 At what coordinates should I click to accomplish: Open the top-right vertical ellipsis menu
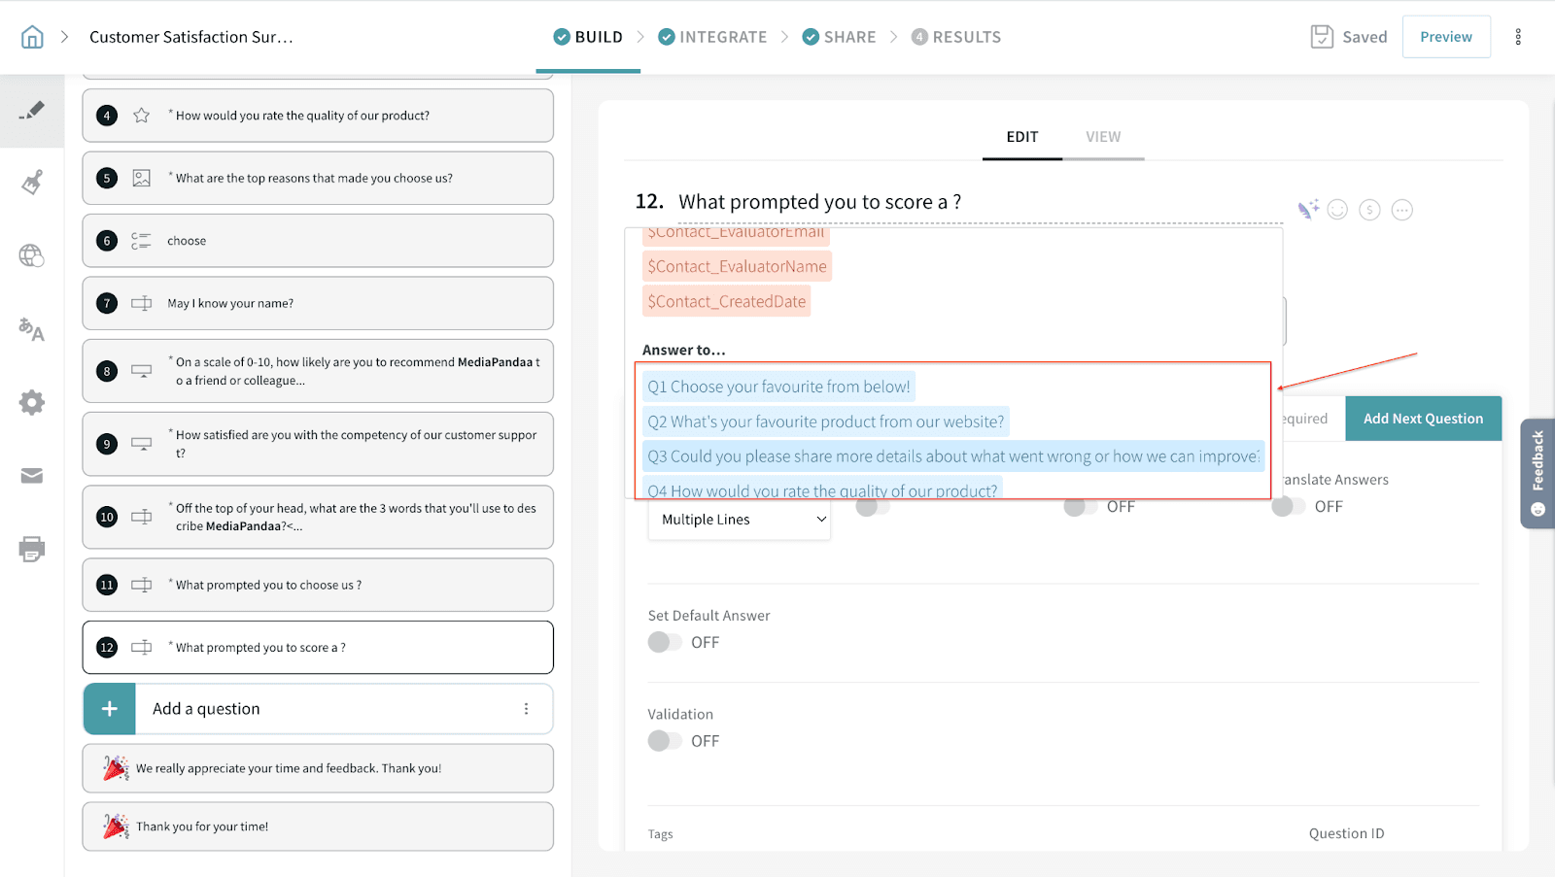click(x=1518, y=37)
